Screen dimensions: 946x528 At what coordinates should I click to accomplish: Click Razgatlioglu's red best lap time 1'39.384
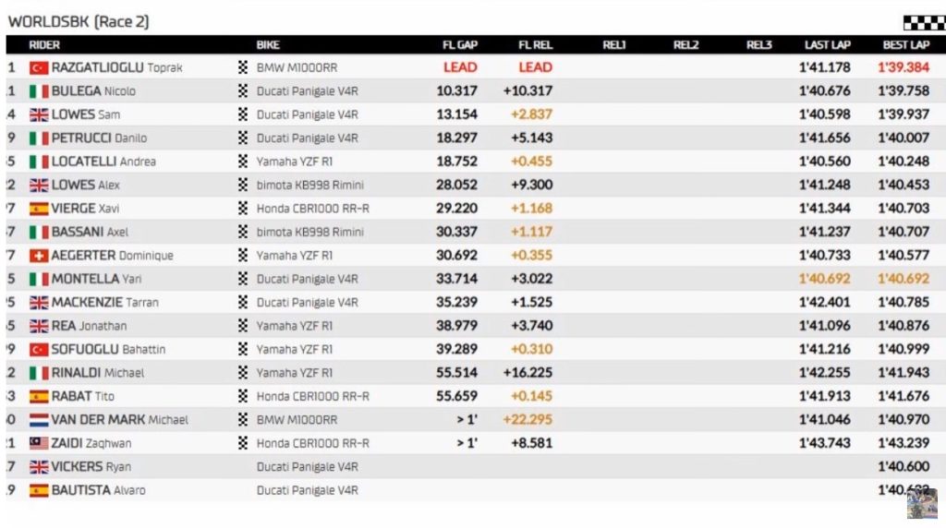(x=904, y=67)
